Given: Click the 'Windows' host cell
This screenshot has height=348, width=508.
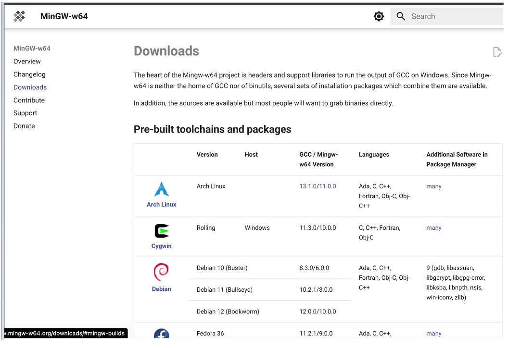Looking at the screenshot, I should (x=257, y=227).
